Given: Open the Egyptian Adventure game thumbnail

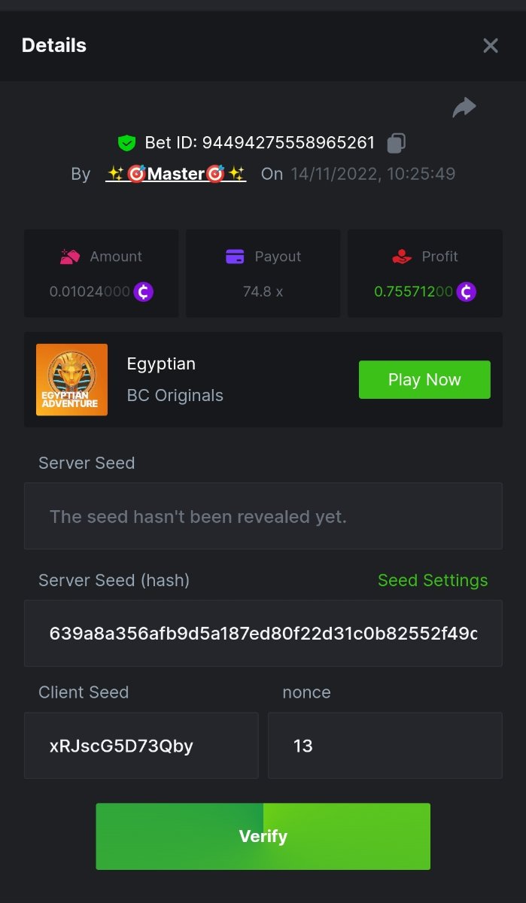Looking at the screenshot, I should (72, 380).
